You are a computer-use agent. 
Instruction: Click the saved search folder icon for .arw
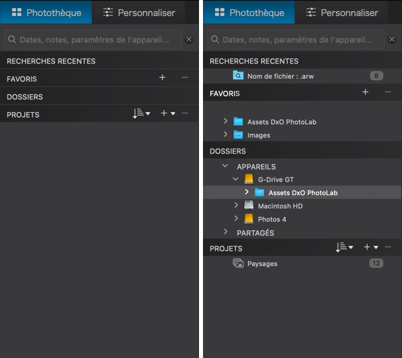(x=238, y=76)
